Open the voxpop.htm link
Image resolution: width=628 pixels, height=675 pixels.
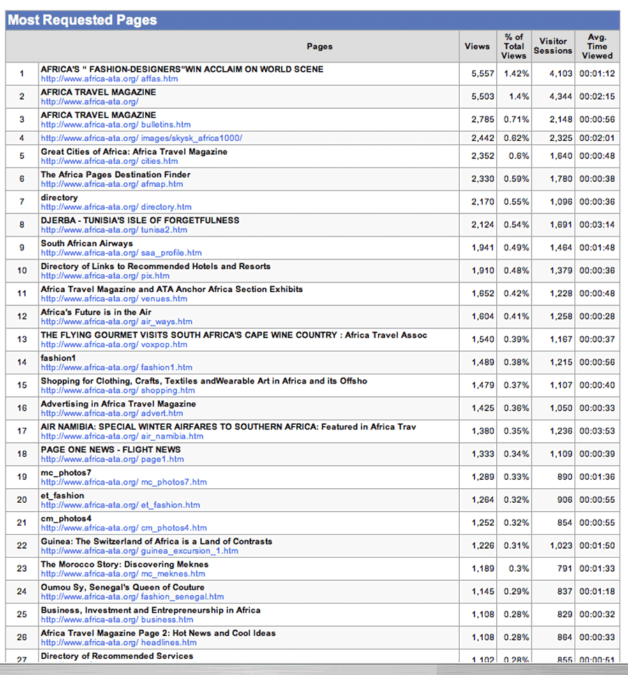114,344
